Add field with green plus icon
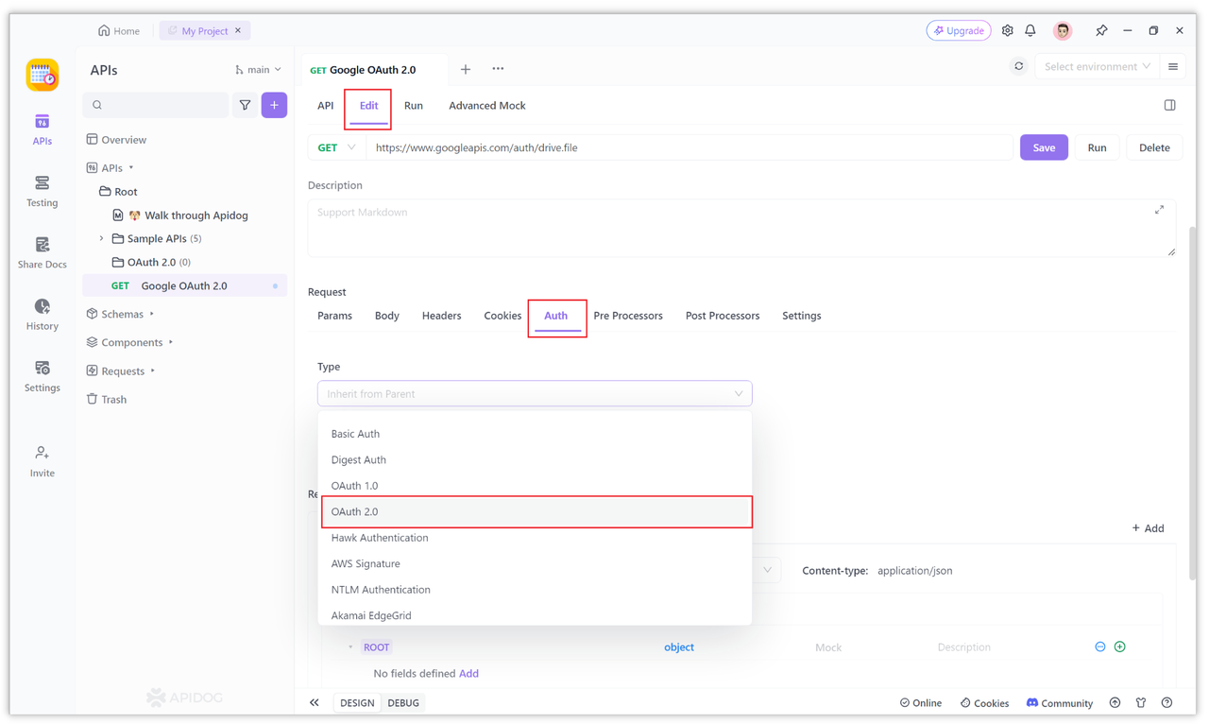 click(x=1119, y=646)
